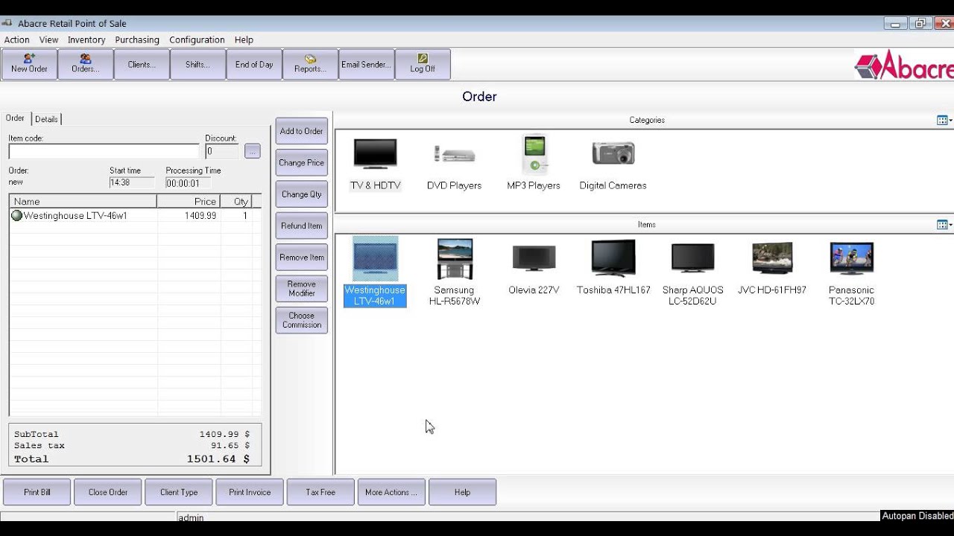
Task: Open the Inventory menu
Action: pyautogui.click(x=86, y=39)
